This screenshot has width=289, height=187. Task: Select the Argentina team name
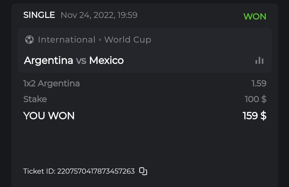(48, 60)
